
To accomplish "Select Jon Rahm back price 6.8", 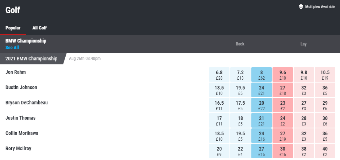I will tap(219, 75).
